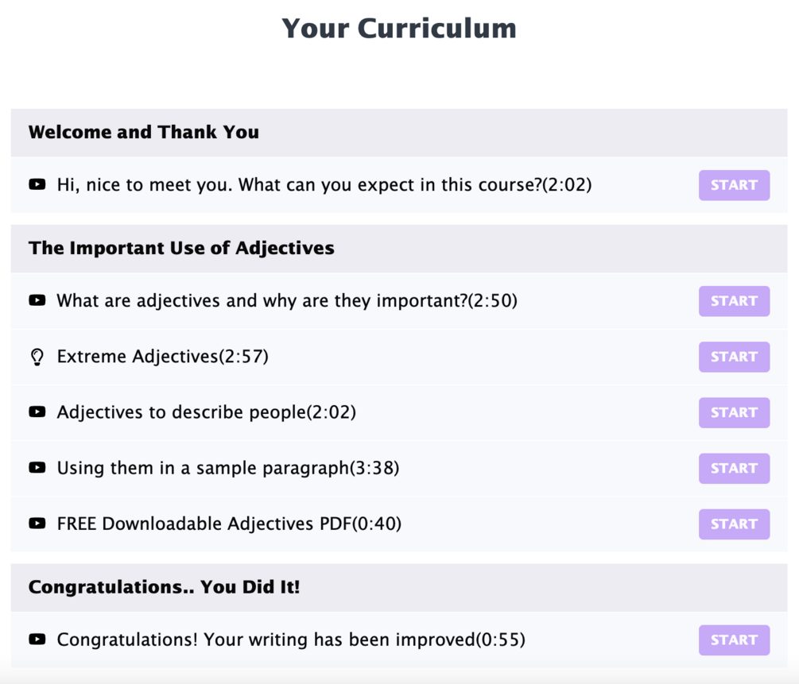This screenshot has height=684, width=799.
Task: Open 'Congratulations! Your writing has been improved' title
Action: [291, 640]
